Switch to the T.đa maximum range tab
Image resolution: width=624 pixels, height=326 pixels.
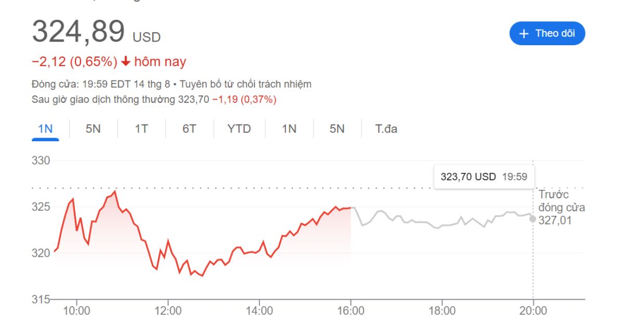tap(386, 129)
